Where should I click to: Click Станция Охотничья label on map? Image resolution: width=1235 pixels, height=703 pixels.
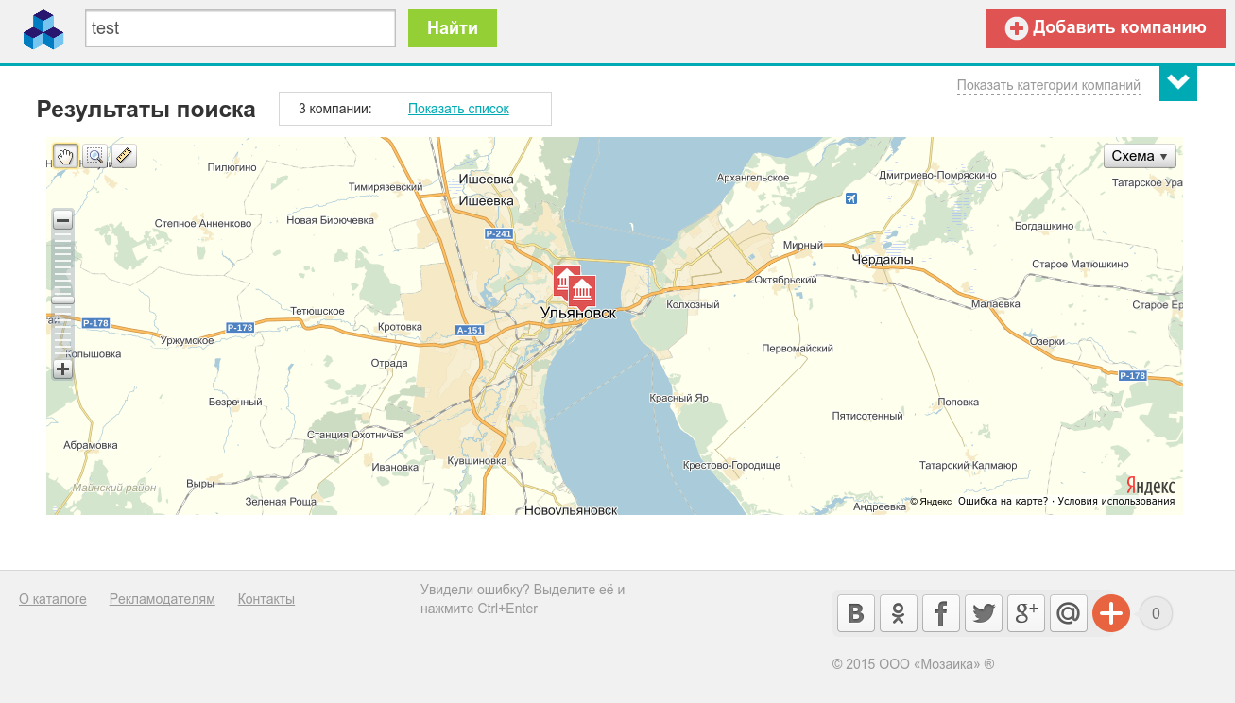pyautogui.click(x=355, y=436)
